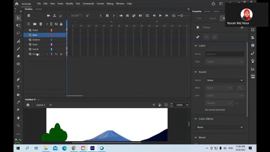
Task: Expand the Blend section
Action: coord(196,138)
